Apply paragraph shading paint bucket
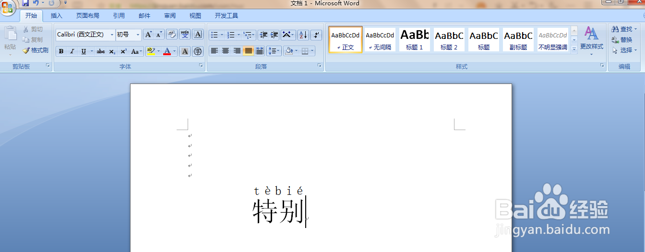Screen dimensions: 645x252 (288, 50)
